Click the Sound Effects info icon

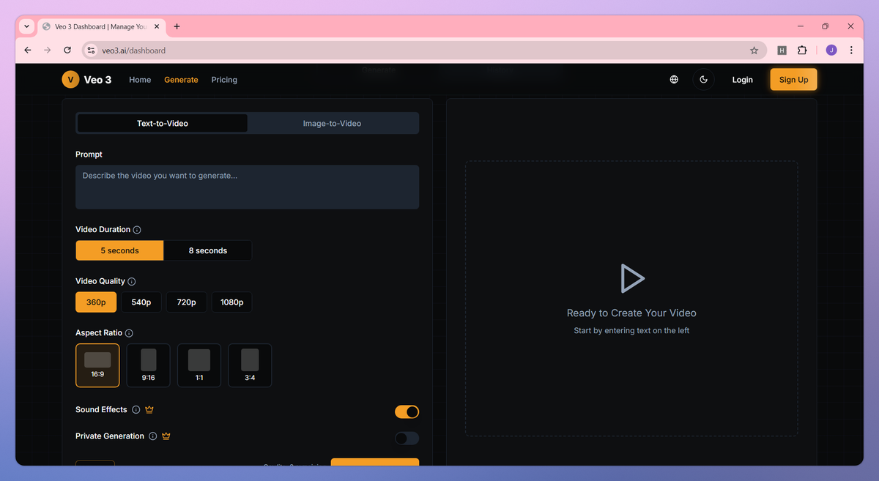[x=136, y=410]
